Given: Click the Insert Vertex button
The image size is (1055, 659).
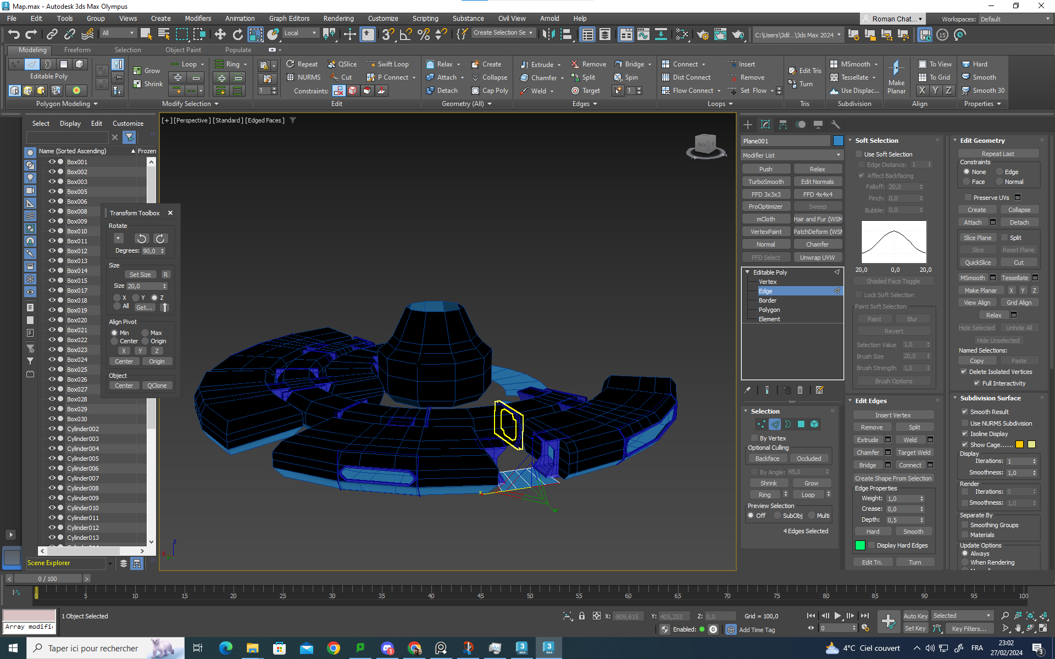Looking at the screenshot, I should pyautogui.click(x=893, y=415).
